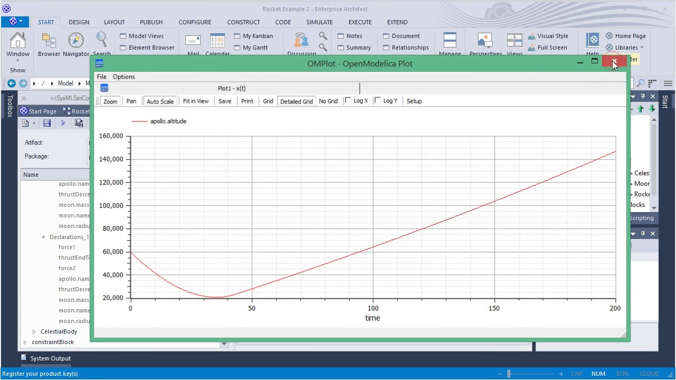676x380 pixels.
Task: Expand the breadcrumb arrow before Model
Action: point(52,83)
